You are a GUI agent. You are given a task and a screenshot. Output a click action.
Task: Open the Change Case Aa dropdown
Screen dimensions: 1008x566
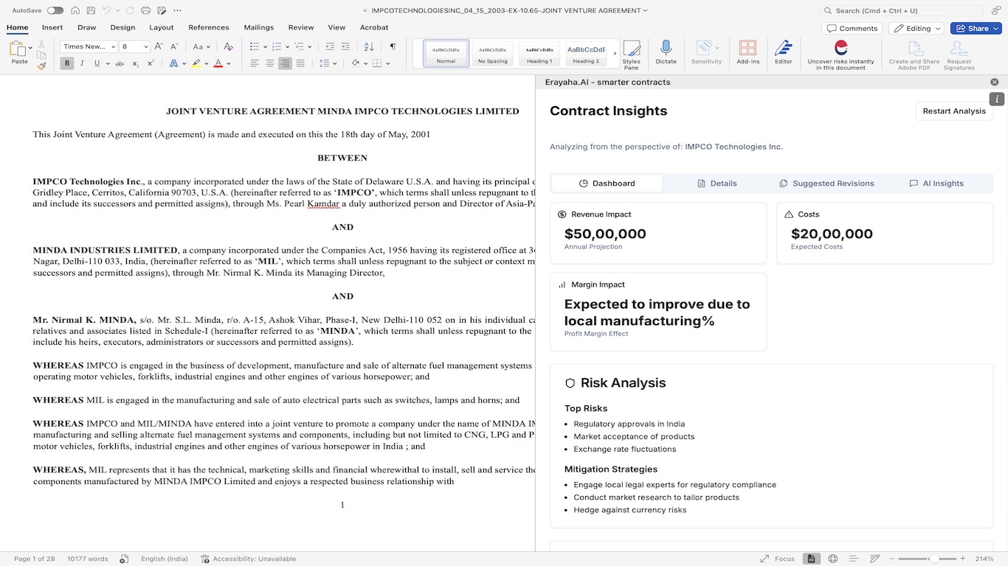click(201, 46)
